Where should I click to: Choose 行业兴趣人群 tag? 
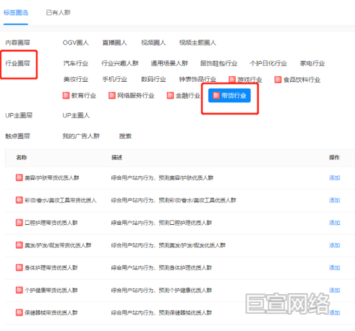tap(120, 63)
